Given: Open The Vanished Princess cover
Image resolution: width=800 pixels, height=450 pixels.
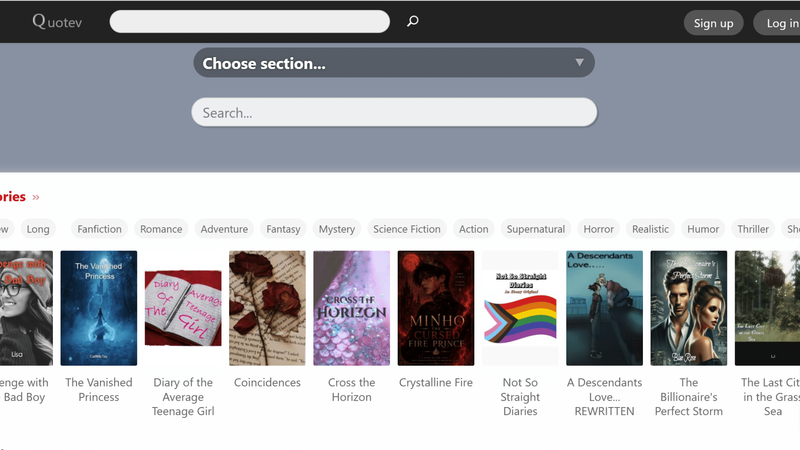Looking at the screenshot, I should click(99, 308).
